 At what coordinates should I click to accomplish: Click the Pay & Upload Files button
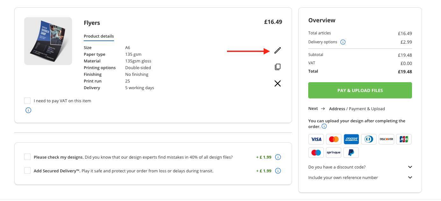[x=360, y=90]
